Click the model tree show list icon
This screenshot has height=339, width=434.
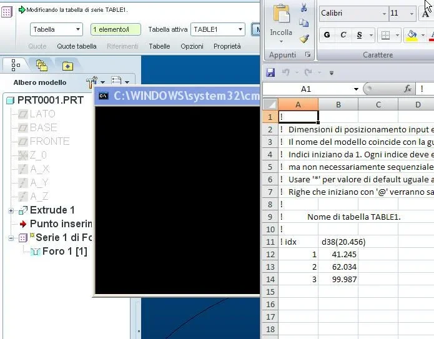click(x=116, y=81)
